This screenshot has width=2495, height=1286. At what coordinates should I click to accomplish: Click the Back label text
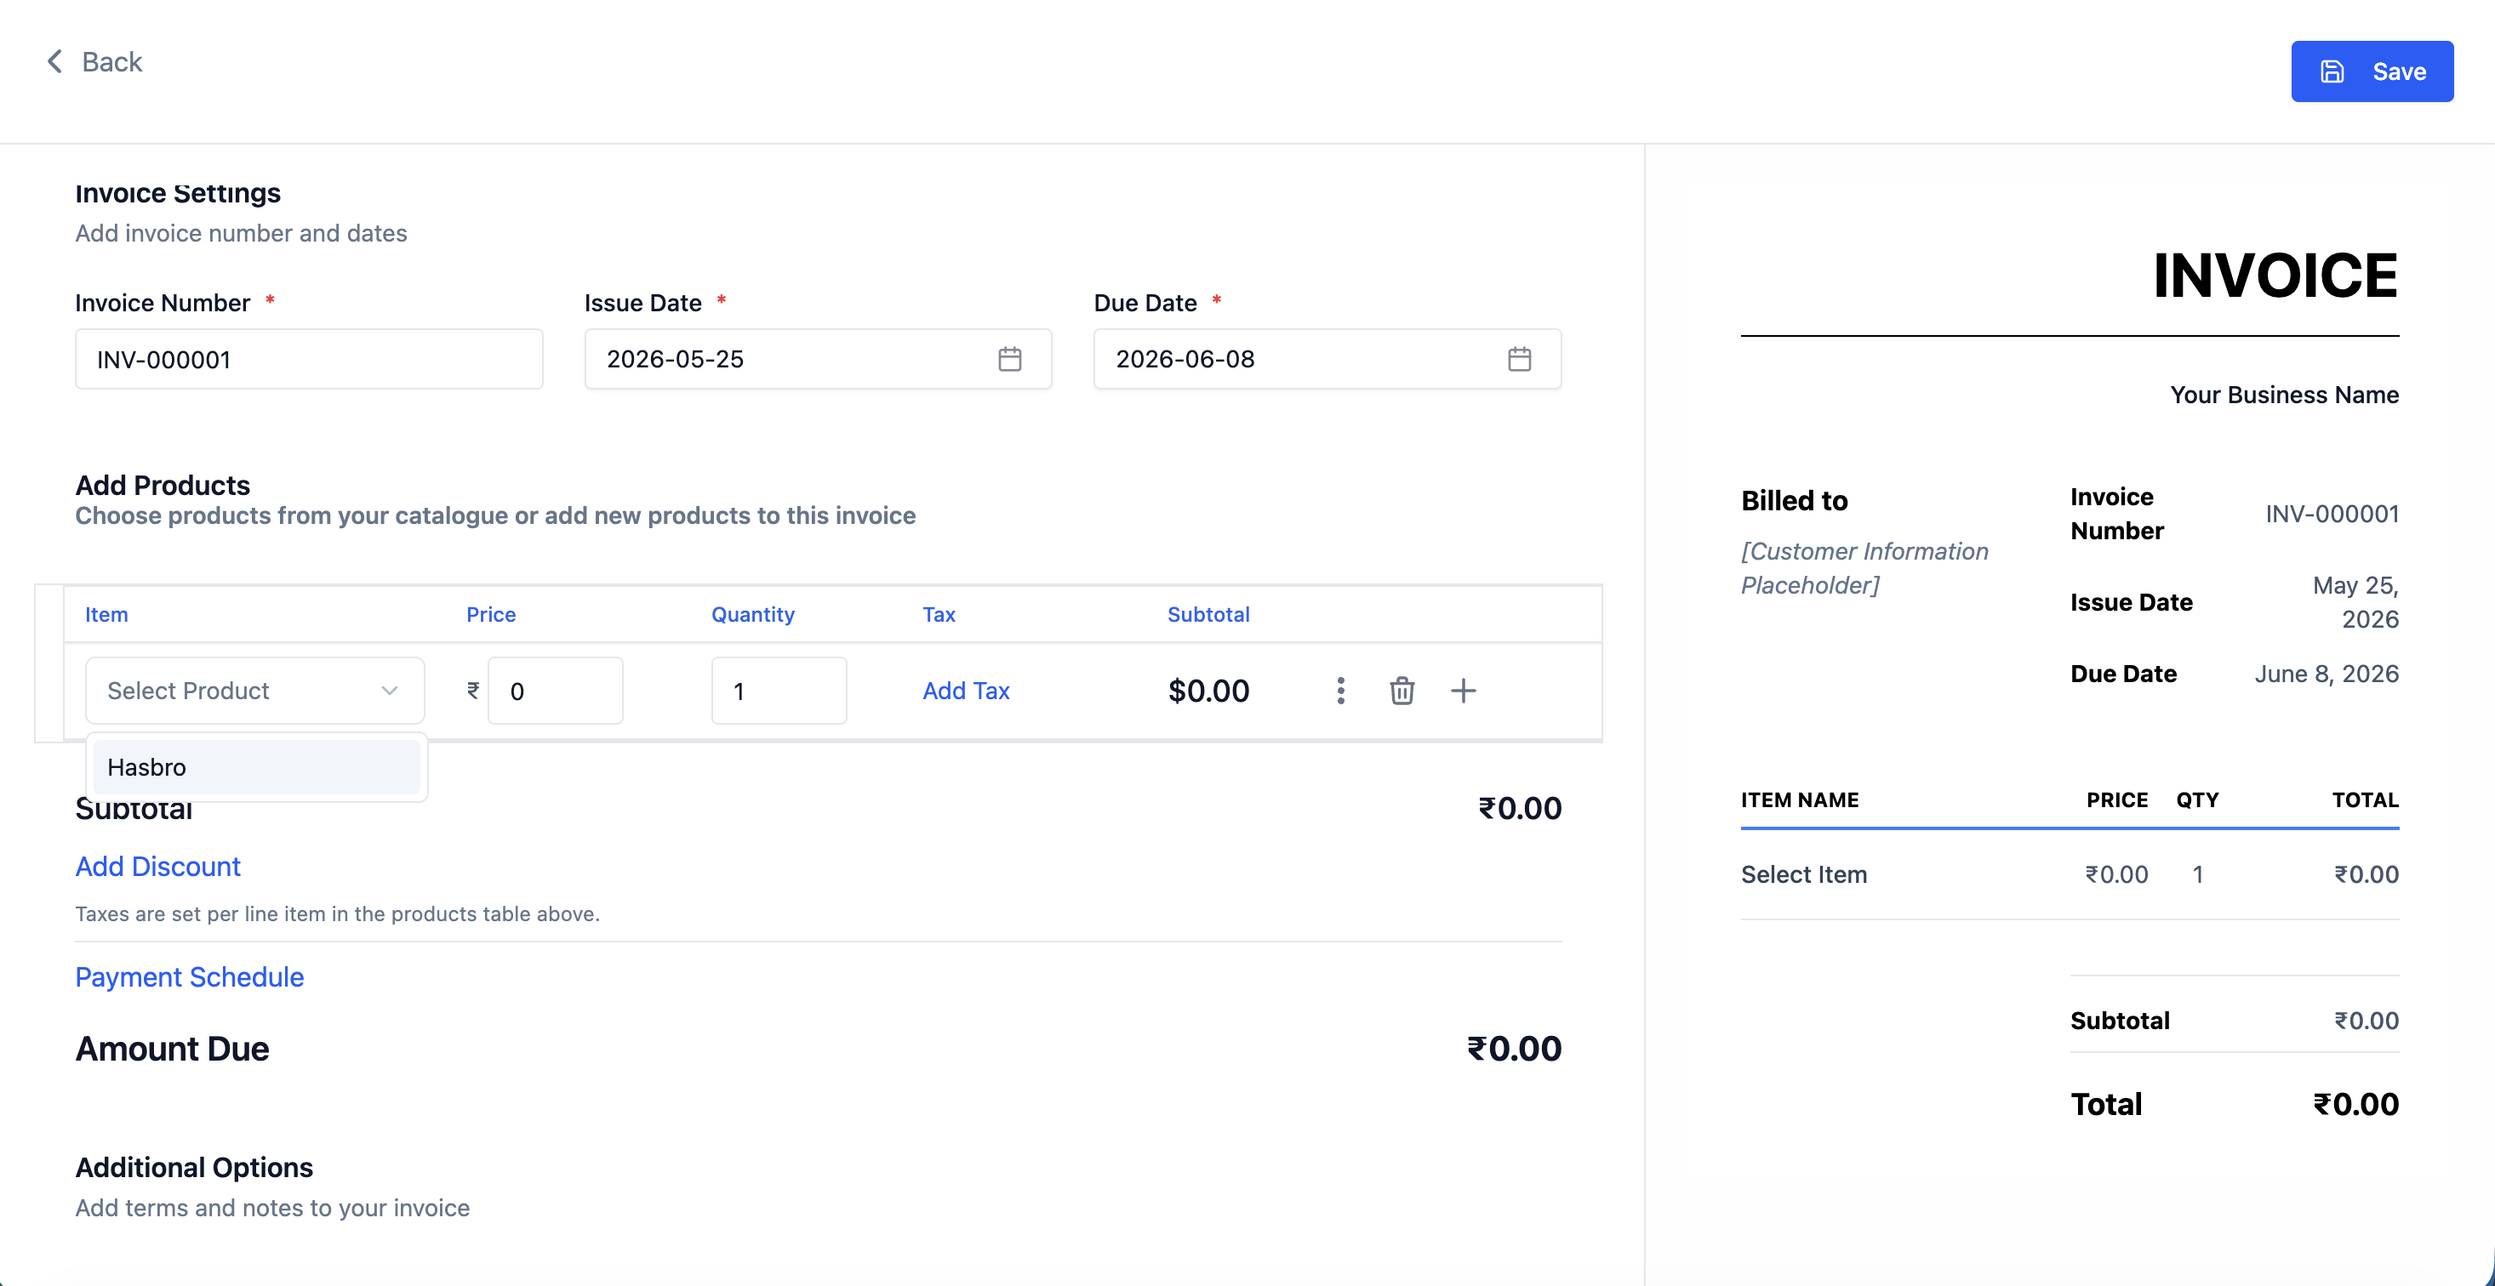pyautogui.click(x=111, y=62)
